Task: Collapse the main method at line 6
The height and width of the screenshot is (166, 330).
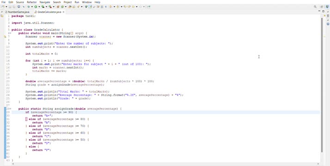Action: 10,33
